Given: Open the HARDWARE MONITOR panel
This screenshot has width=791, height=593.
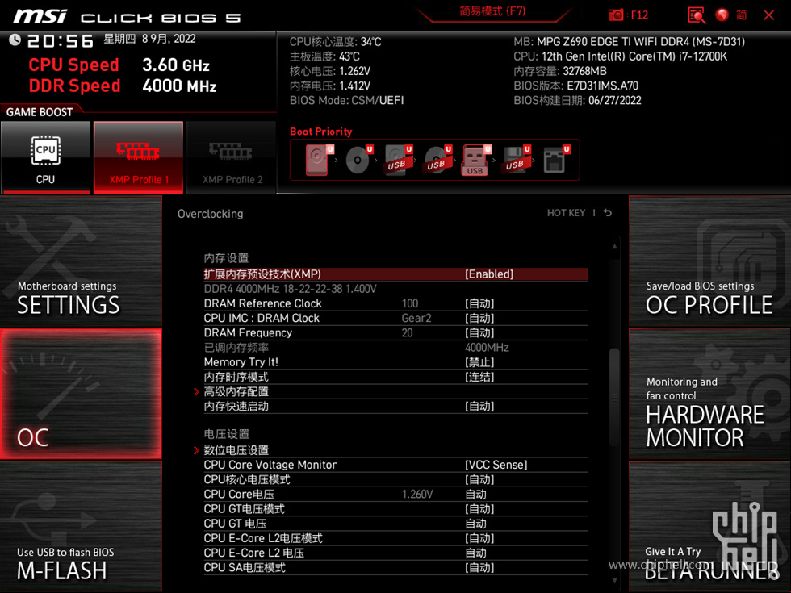Looking at the screenshot, I should click(x=709, y=394).
